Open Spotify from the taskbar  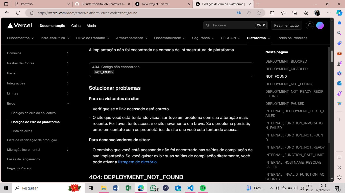(x=203, y=188)
